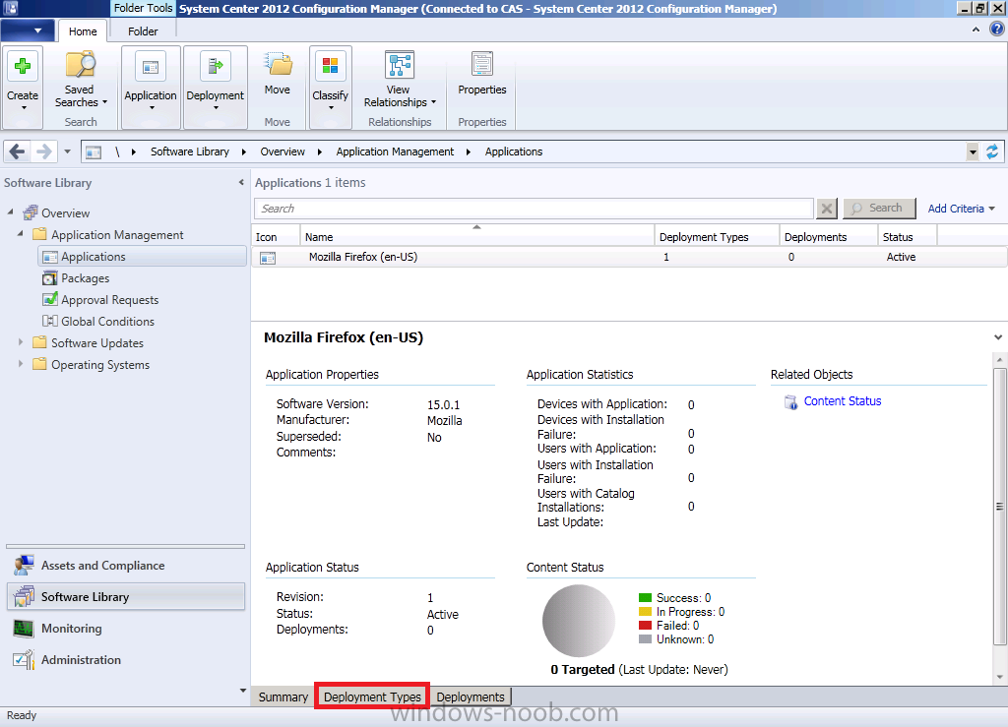Go forward with the navigation arrow
The width and height of the screenshot is (1008, 727).
[x=43, y=151]
